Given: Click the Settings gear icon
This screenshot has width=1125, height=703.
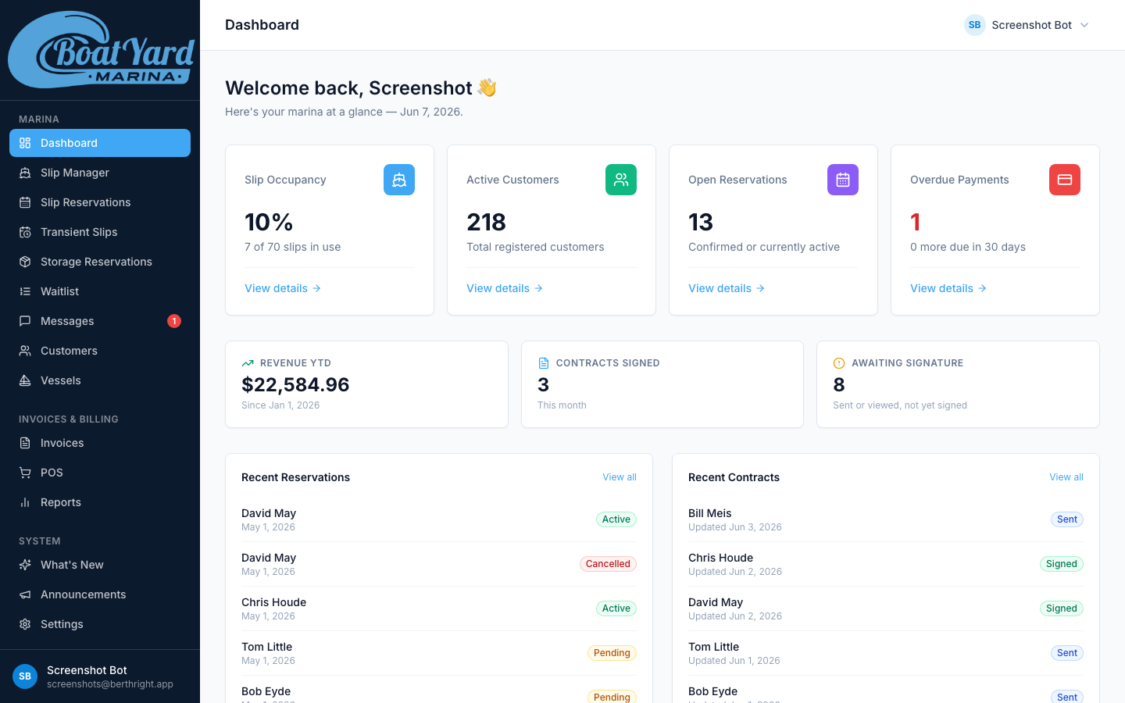Looking at the screenshot, I should (25, 624).
